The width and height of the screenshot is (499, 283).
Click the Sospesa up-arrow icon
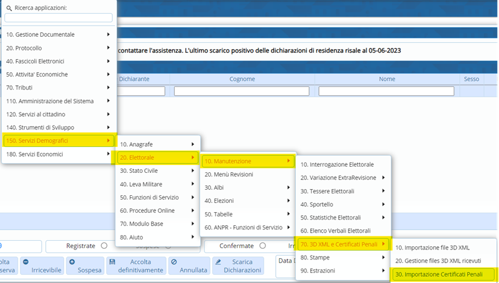(72, 262)
